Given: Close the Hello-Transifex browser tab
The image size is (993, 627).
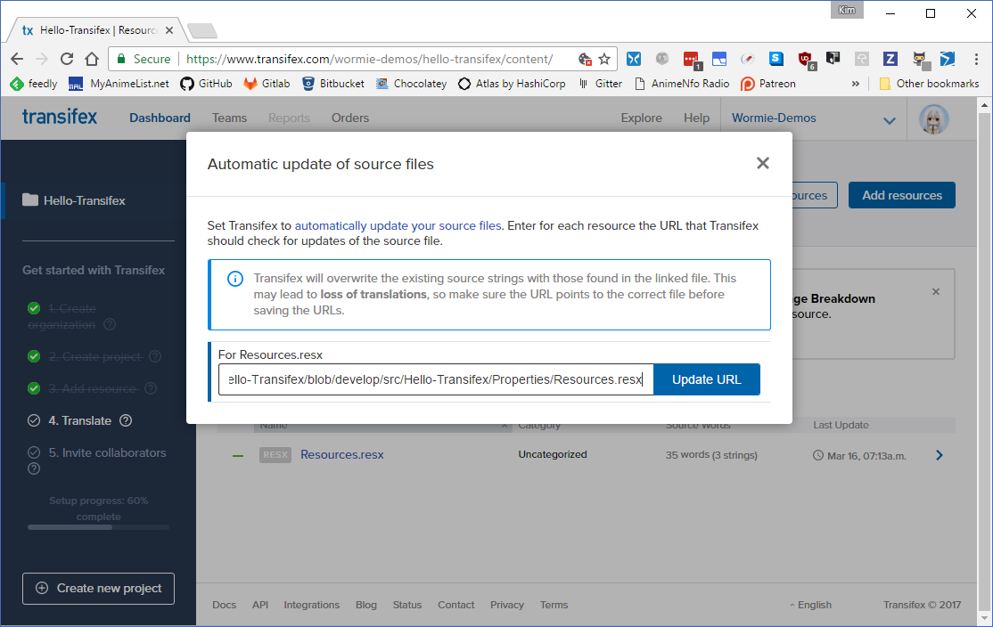Looking at the screenshot, I should click(169, 29).
